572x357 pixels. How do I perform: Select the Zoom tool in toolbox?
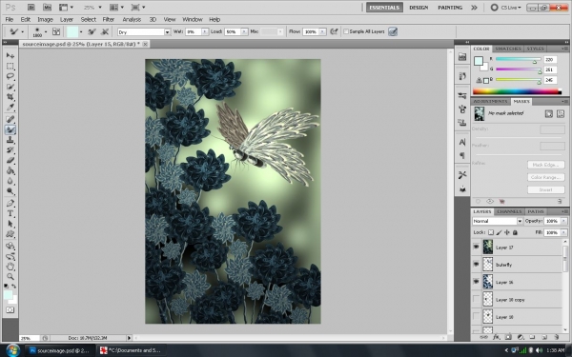pos(10,277)
